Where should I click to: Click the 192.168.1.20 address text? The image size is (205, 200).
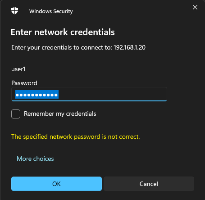(x=129, y=48)
